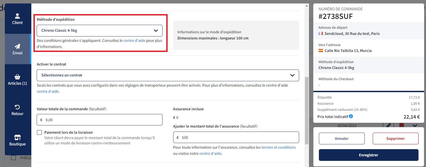Click info icon next to Prix total indicatif
Image resolution: width=426 pixels, height=167 pixels.
pyautogui.click(x=351, y=116)
